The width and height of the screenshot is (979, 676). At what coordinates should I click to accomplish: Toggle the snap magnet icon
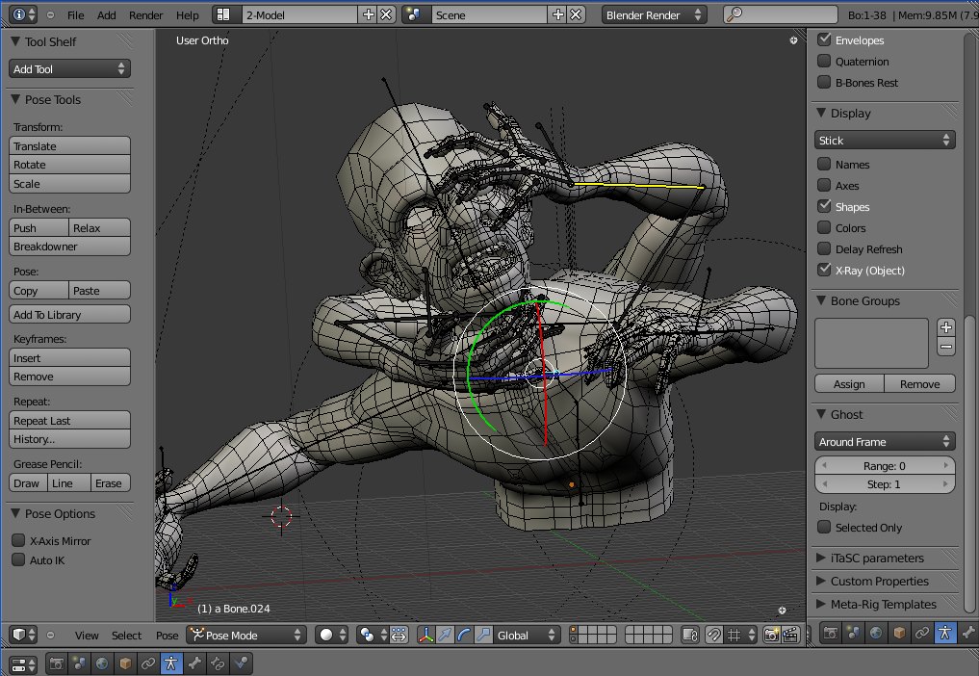point(714,635)
